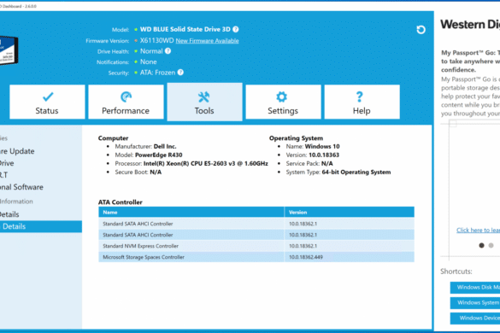Viewport: 500px width, 333px height.
Task: Click the 64-bit Operating System value
Action: pos(356,172)
